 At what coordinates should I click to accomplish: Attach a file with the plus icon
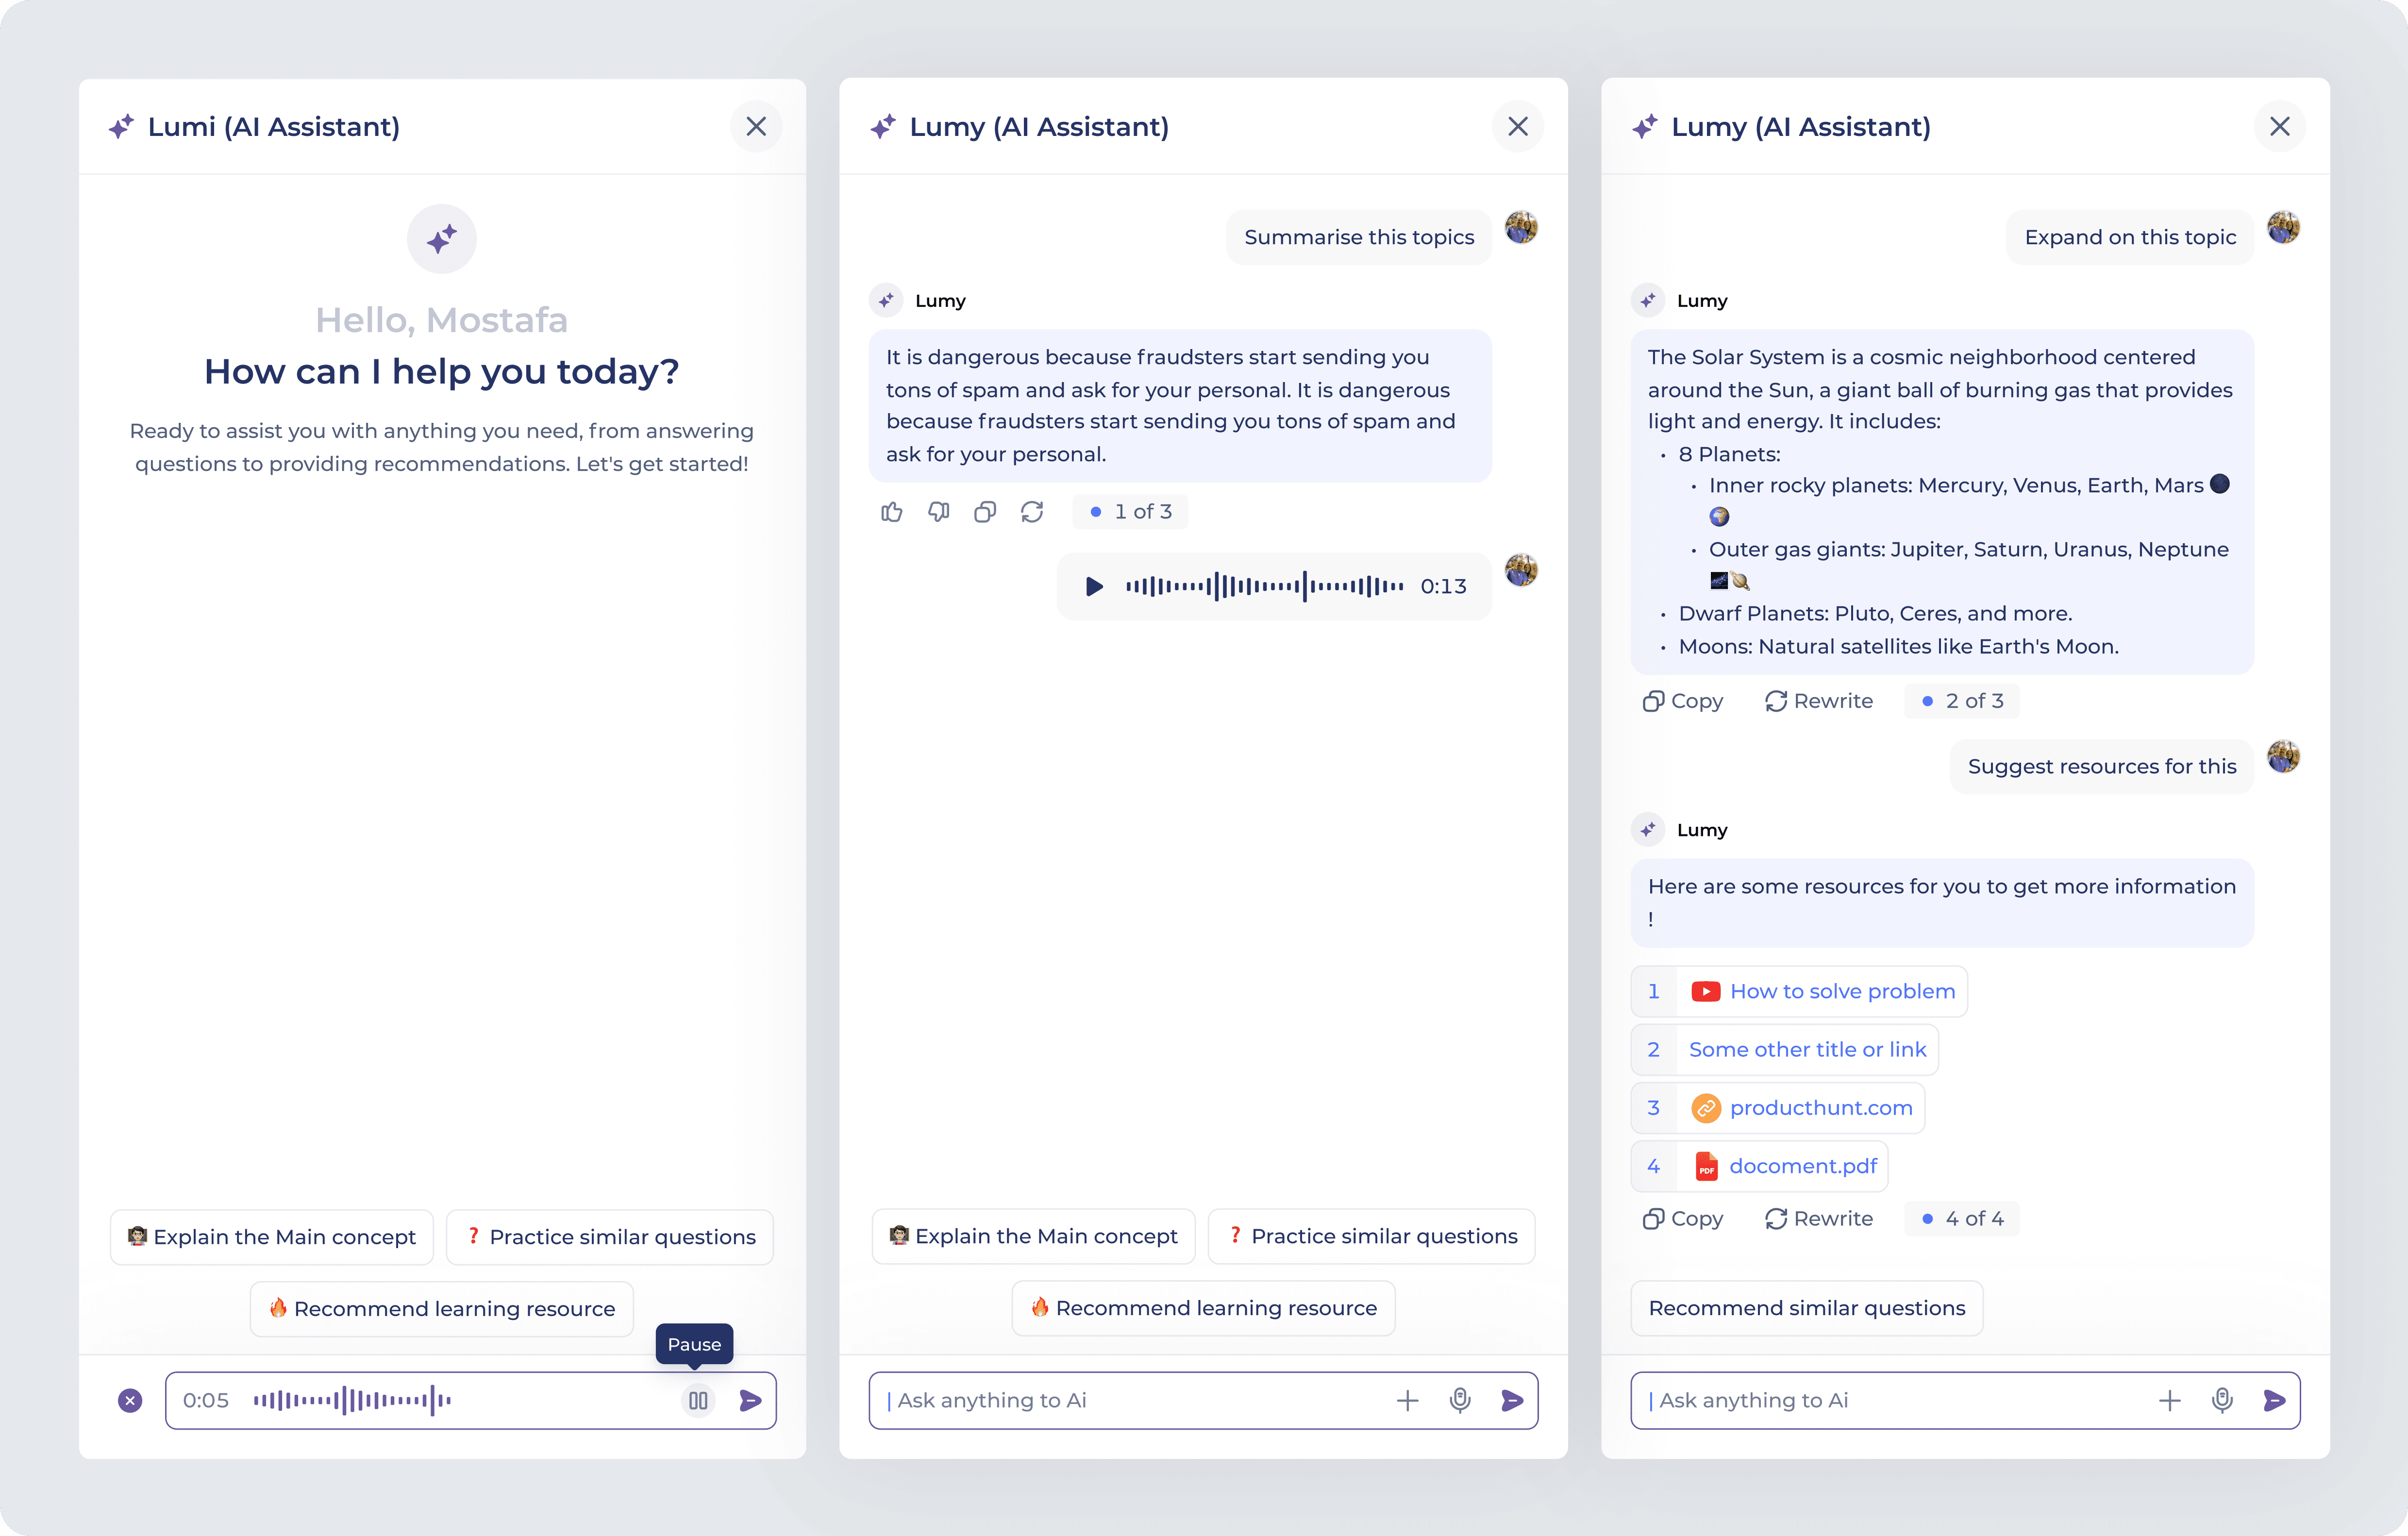pos(1408,1400)
